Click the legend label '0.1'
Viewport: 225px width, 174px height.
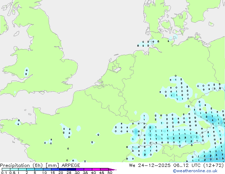(4, 173)
